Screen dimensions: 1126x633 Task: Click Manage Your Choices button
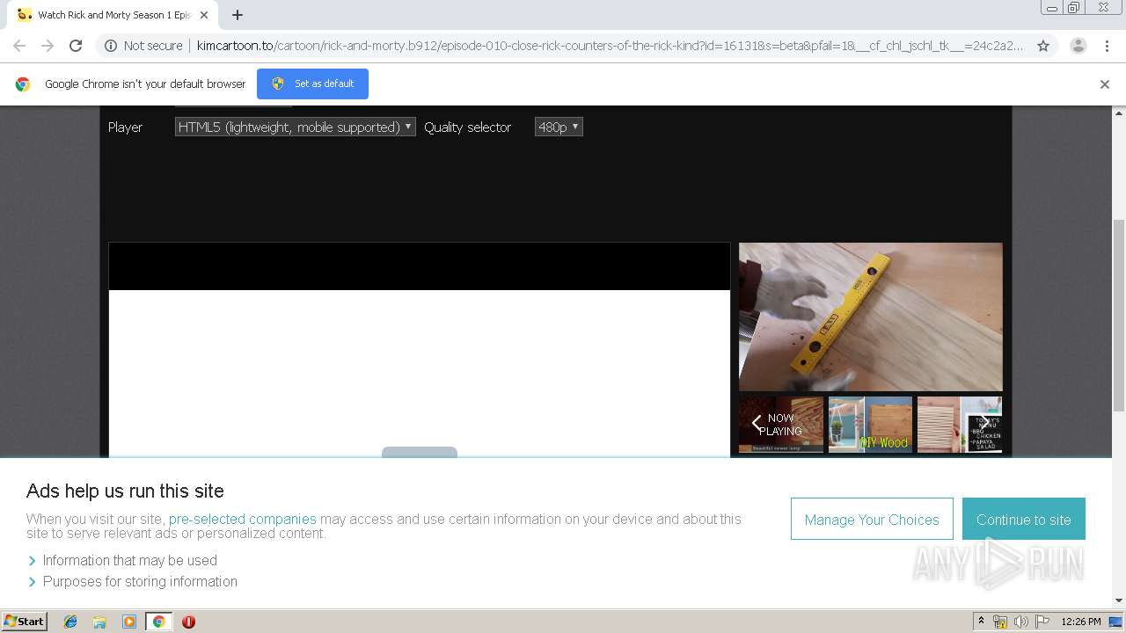pyautogui.click(x=872, y=520)
